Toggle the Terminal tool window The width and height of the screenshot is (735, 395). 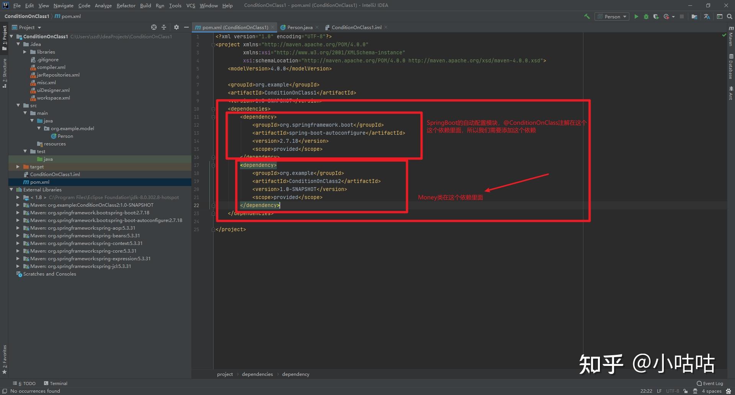[56, 383]
